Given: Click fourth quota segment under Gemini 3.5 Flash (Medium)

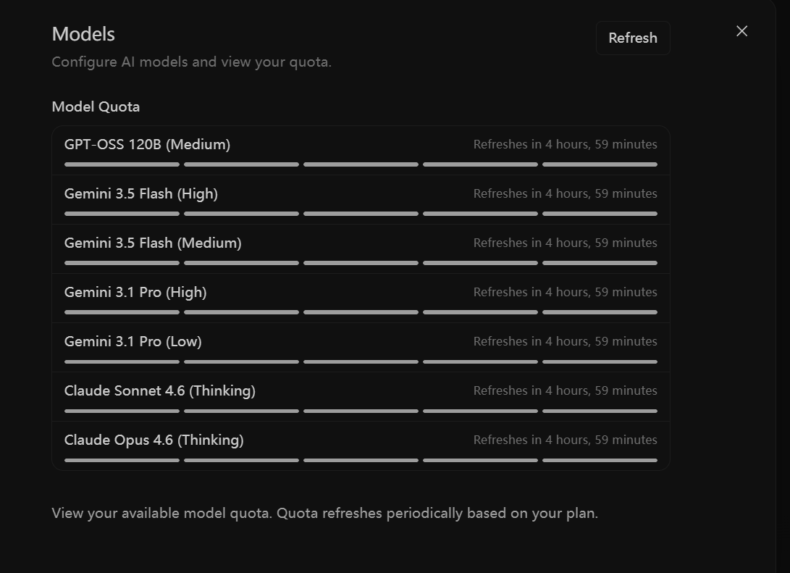Looking at the screenshot, I should 480,263.
